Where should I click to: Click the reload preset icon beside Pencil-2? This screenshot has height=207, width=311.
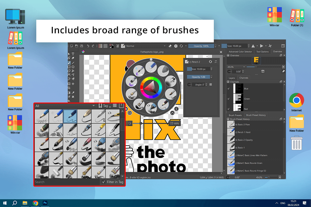pos(210,61)
